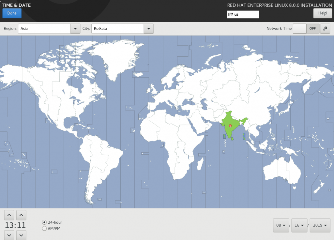Expand the Region dropdown arrow
Screen dimensions: 334x240
(x=75, y=29)
